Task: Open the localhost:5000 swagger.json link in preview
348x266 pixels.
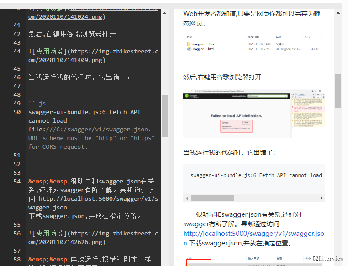Action: [253, 238]
